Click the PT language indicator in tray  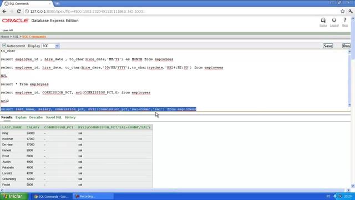[328, 196]
